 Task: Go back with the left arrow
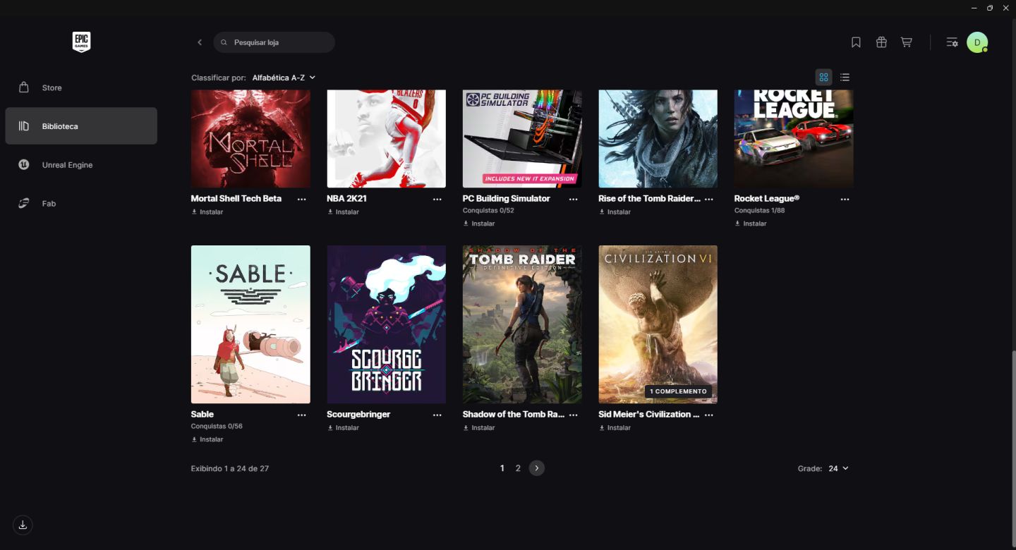point(200,42)
